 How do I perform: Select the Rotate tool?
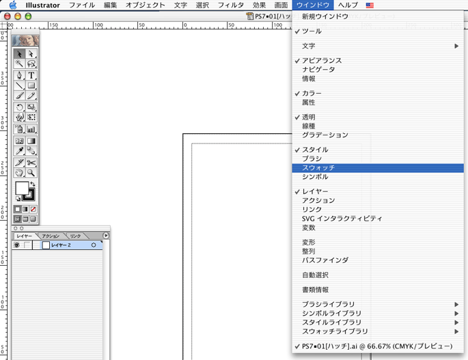(x=19, y=107)
